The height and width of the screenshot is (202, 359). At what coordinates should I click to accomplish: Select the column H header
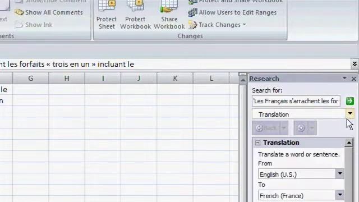pyautogui.click(x=67, y=79)
